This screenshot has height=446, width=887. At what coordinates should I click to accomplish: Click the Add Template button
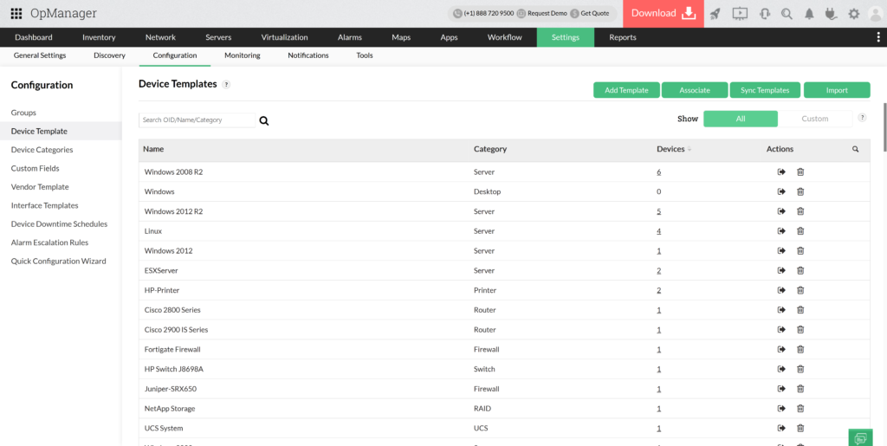click(626, 90)
